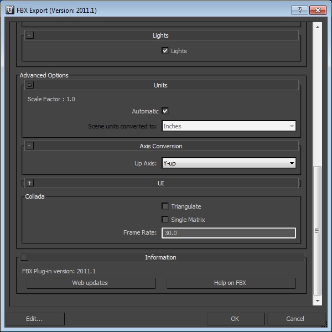Click the vertical scrollbar thumb
Screen dimensions: 332x332
point(318,231)
